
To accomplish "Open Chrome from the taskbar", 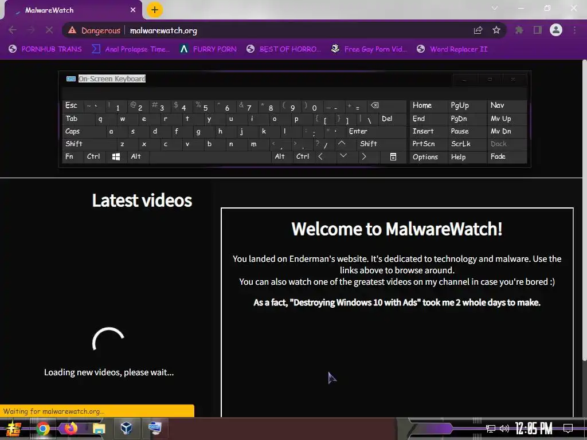I will [x=42, y=429].
